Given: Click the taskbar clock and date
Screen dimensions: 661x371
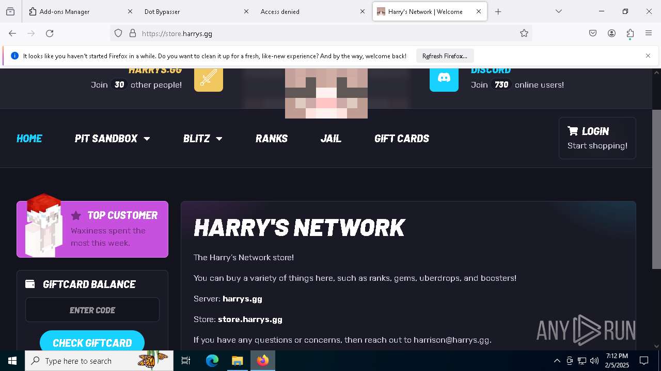Looking at the screenshot, I should coord(617,361).
